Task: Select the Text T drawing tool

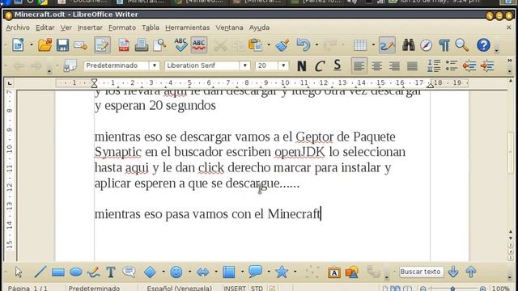Action: point(111,272)
